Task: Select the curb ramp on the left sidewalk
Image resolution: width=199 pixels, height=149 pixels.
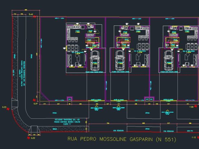Action: click(15, 104)
